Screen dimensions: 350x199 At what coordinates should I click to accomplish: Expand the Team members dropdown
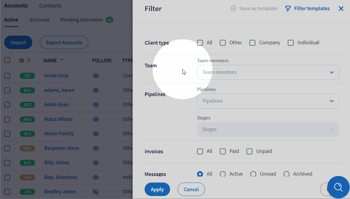268,72
